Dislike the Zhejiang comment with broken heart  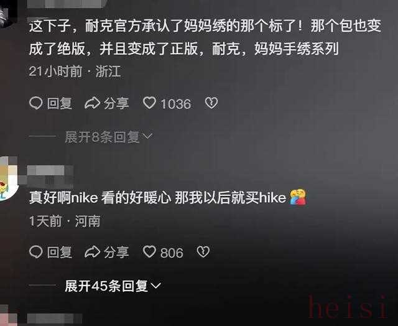211,103
